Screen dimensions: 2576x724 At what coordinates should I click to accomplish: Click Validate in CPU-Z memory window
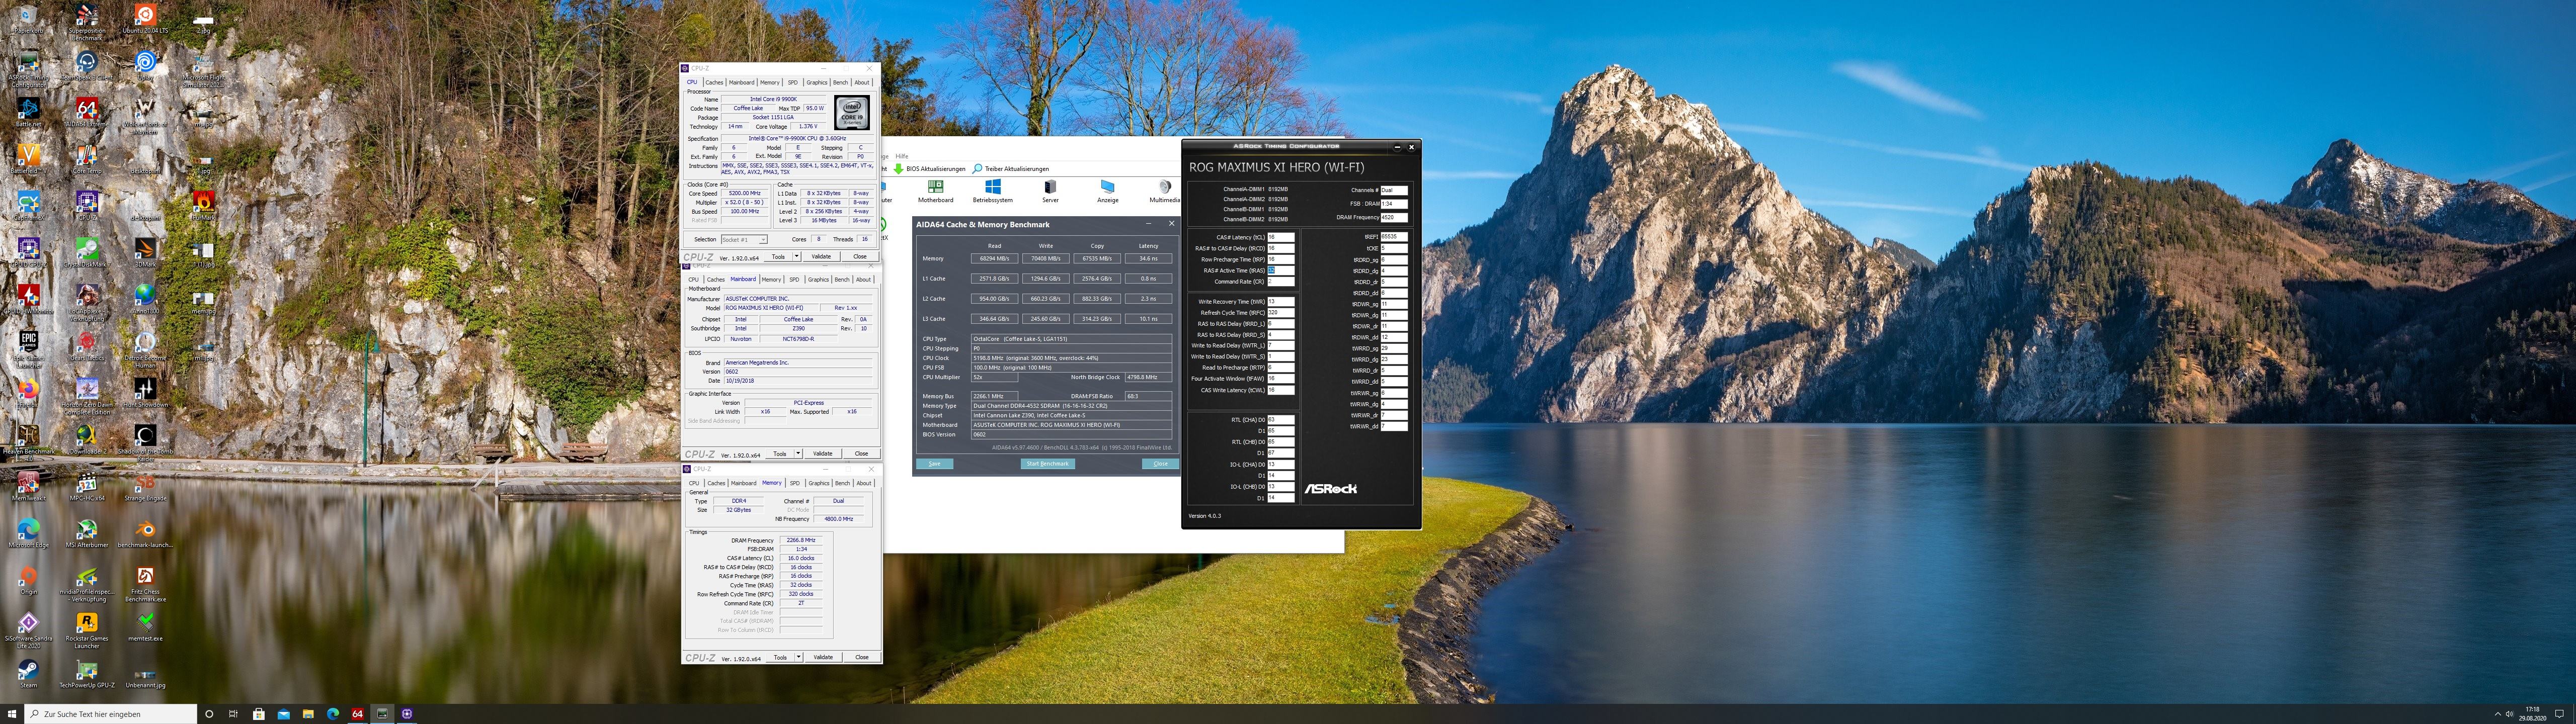click(x=823, y=657)
